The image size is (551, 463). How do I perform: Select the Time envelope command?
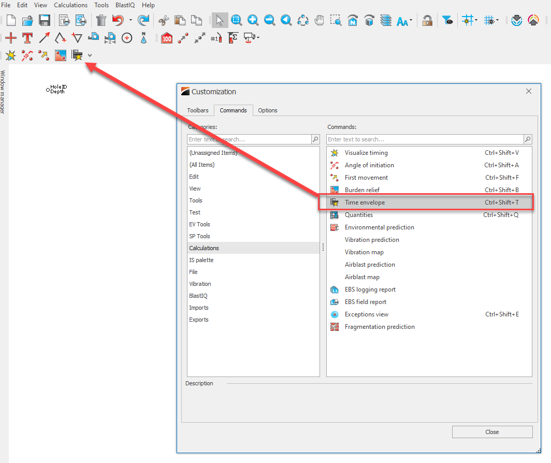click(x=429, y=202)
